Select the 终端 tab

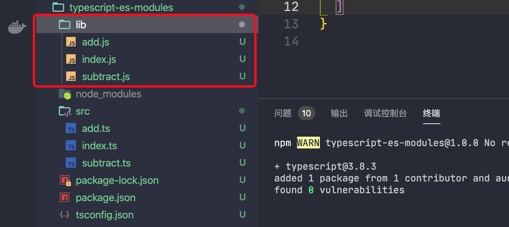point(431,113)
